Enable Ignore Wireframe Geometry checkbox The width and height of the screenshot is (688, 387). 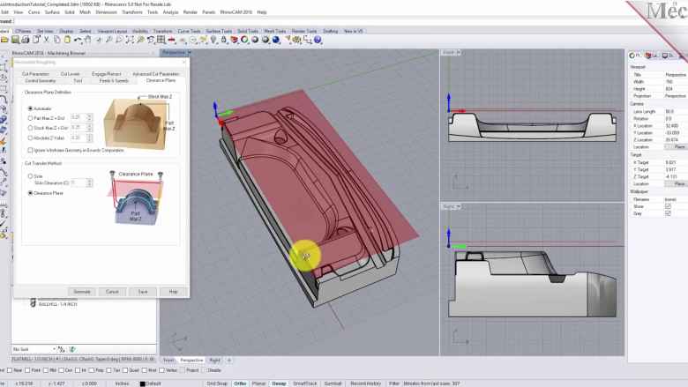(x=30, y=150)
